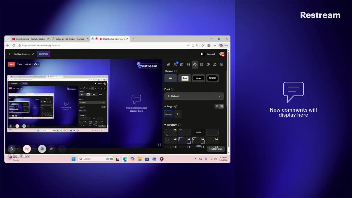Choose the first logo layout icon

pyautogui.click(x=217, y=106)
